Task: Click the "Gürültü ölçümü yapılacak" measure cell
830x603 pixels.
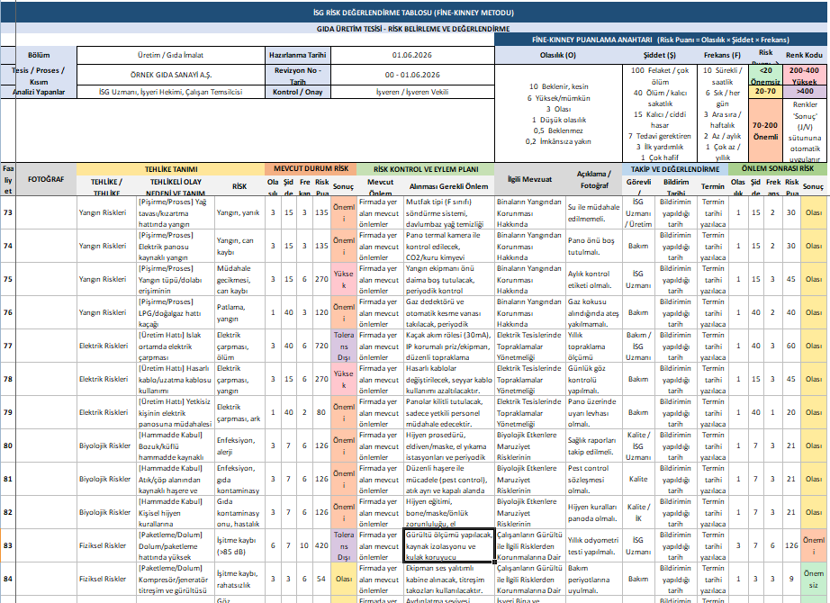Action: tap(449, 545)
